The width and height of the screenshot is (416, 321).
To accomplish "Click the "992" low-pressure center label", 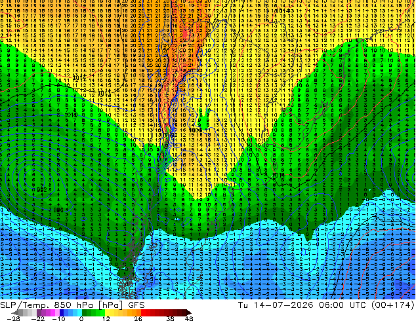I will click(x=42, y=190).
